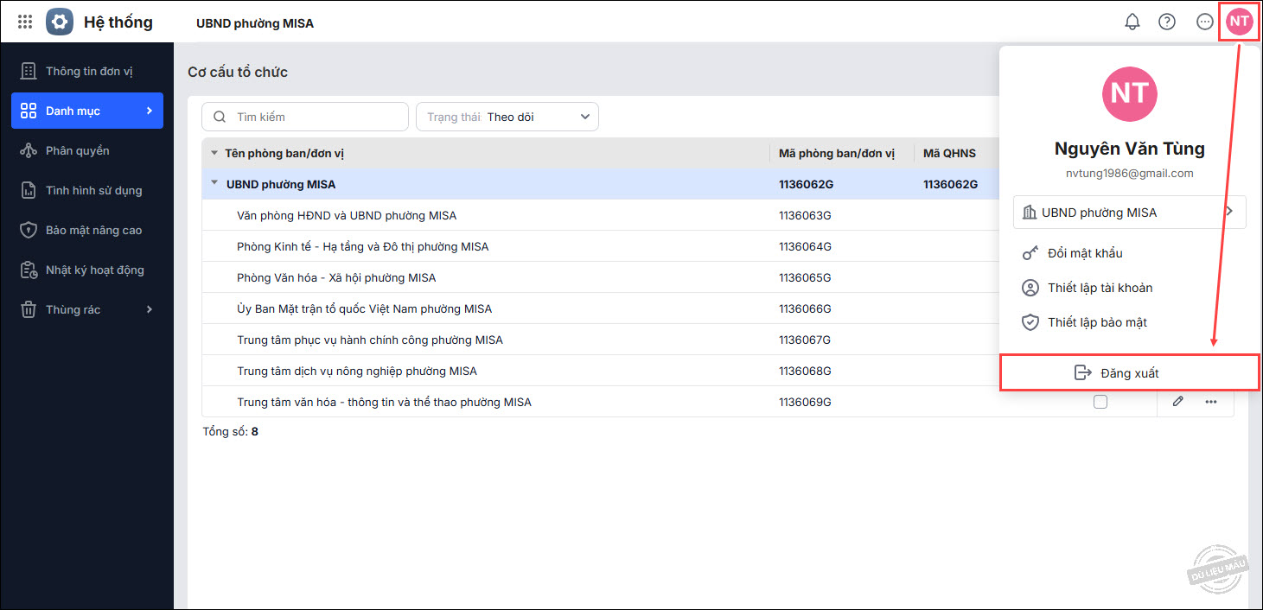1263x610 pixels.
Task: Sort by Tên phòng ban/đơn vị column header
Action: pyautogui.click(x=284, y=154)
